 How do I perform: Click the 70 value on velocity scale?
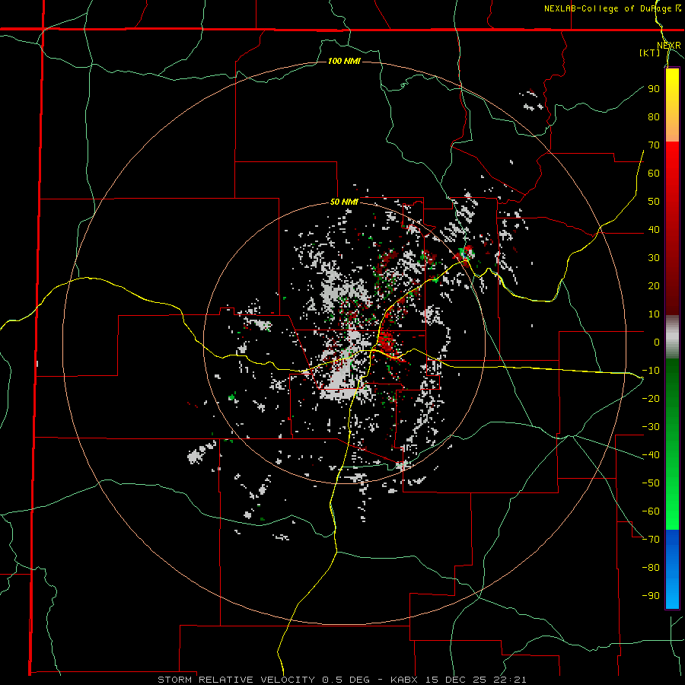(x=654, y=145)
